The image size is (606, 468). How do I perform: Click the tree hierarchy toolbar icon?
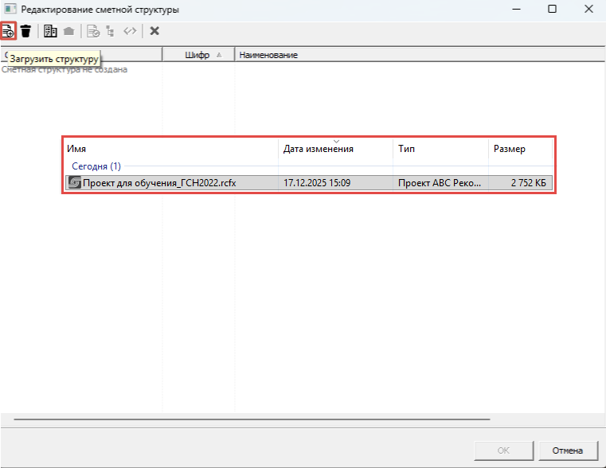(x=111, y=31)
